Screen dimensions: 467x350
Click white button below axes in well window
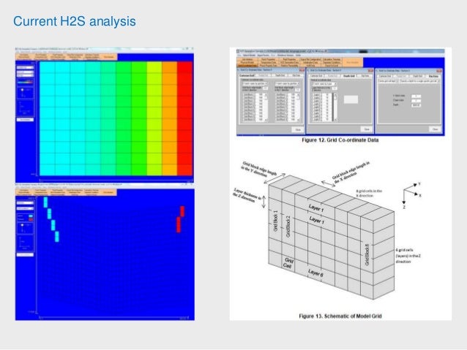25,255
